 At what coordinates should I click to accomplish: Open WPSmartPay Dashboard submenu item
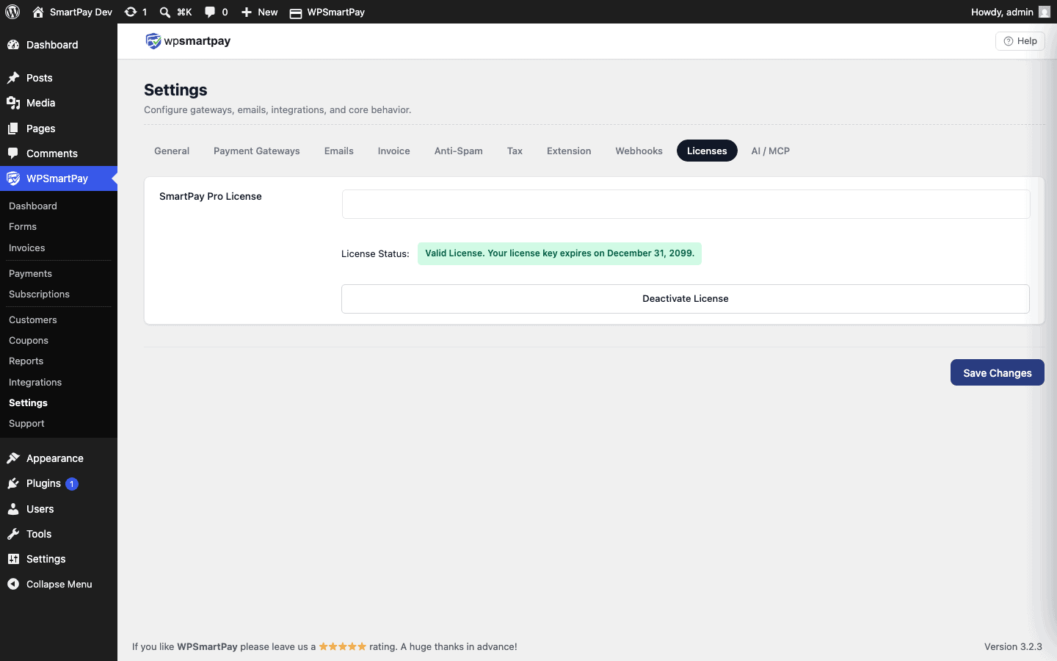[x=33, y=206]
